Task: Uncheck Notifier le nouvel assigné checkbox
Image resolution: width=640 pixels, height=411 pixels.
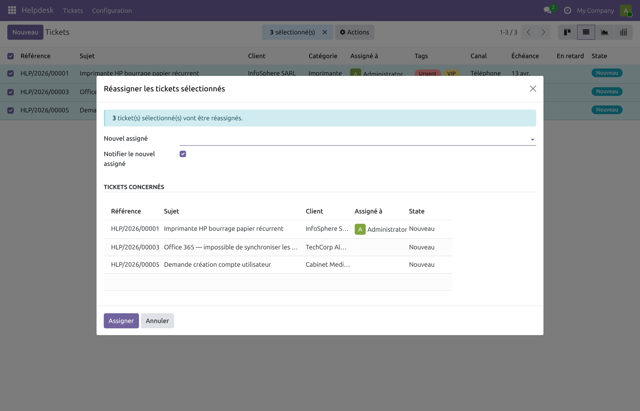Action: click(183, 154)
